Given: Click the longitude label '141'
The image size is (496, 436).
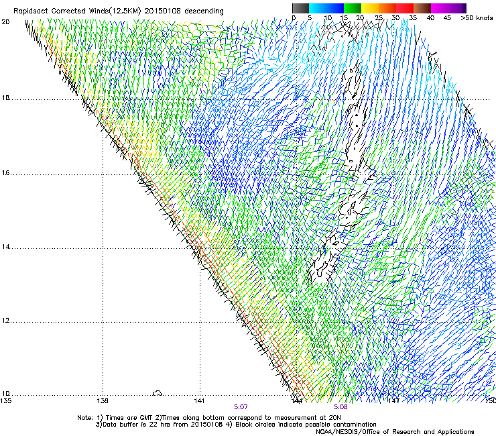Looking at the screenshot, I should [199, 401].
